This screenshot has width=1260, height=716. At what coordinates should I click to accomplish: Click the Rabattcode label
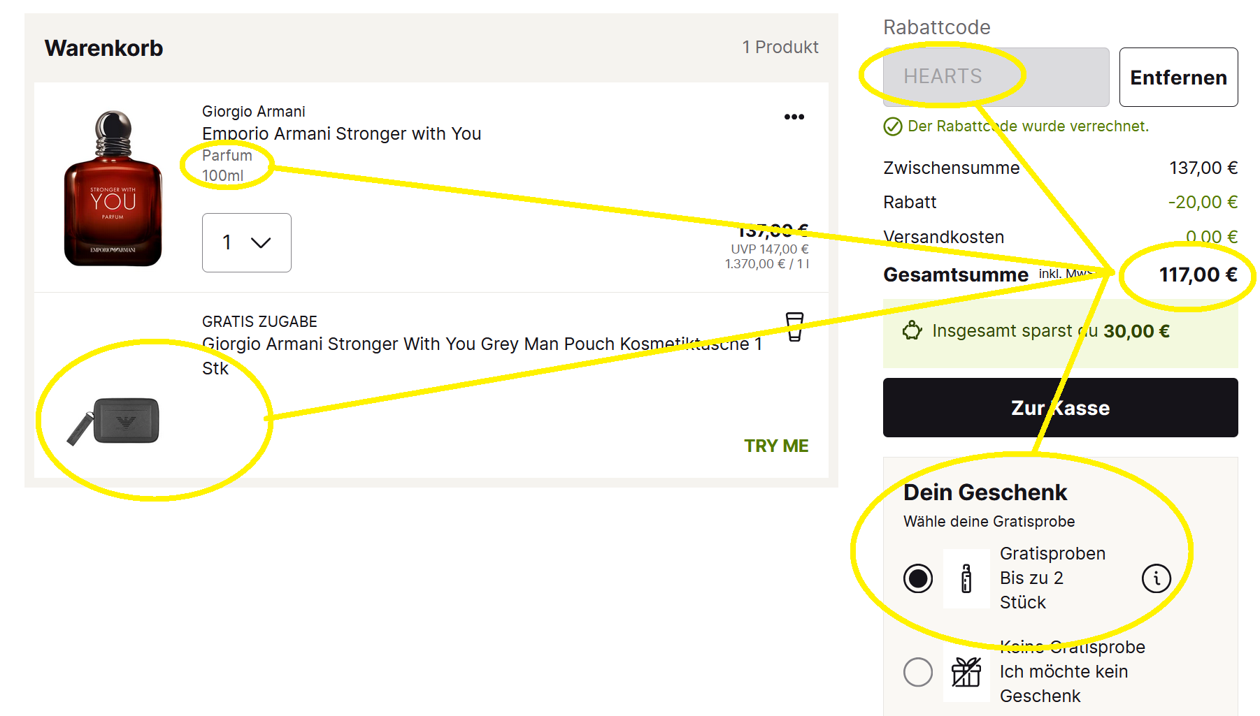pyautogui.click(x=937, y=27)
